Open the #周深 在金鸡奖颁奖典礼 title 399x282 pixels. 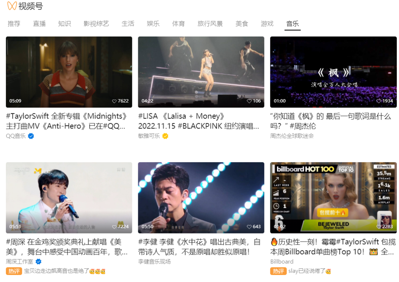66,247
